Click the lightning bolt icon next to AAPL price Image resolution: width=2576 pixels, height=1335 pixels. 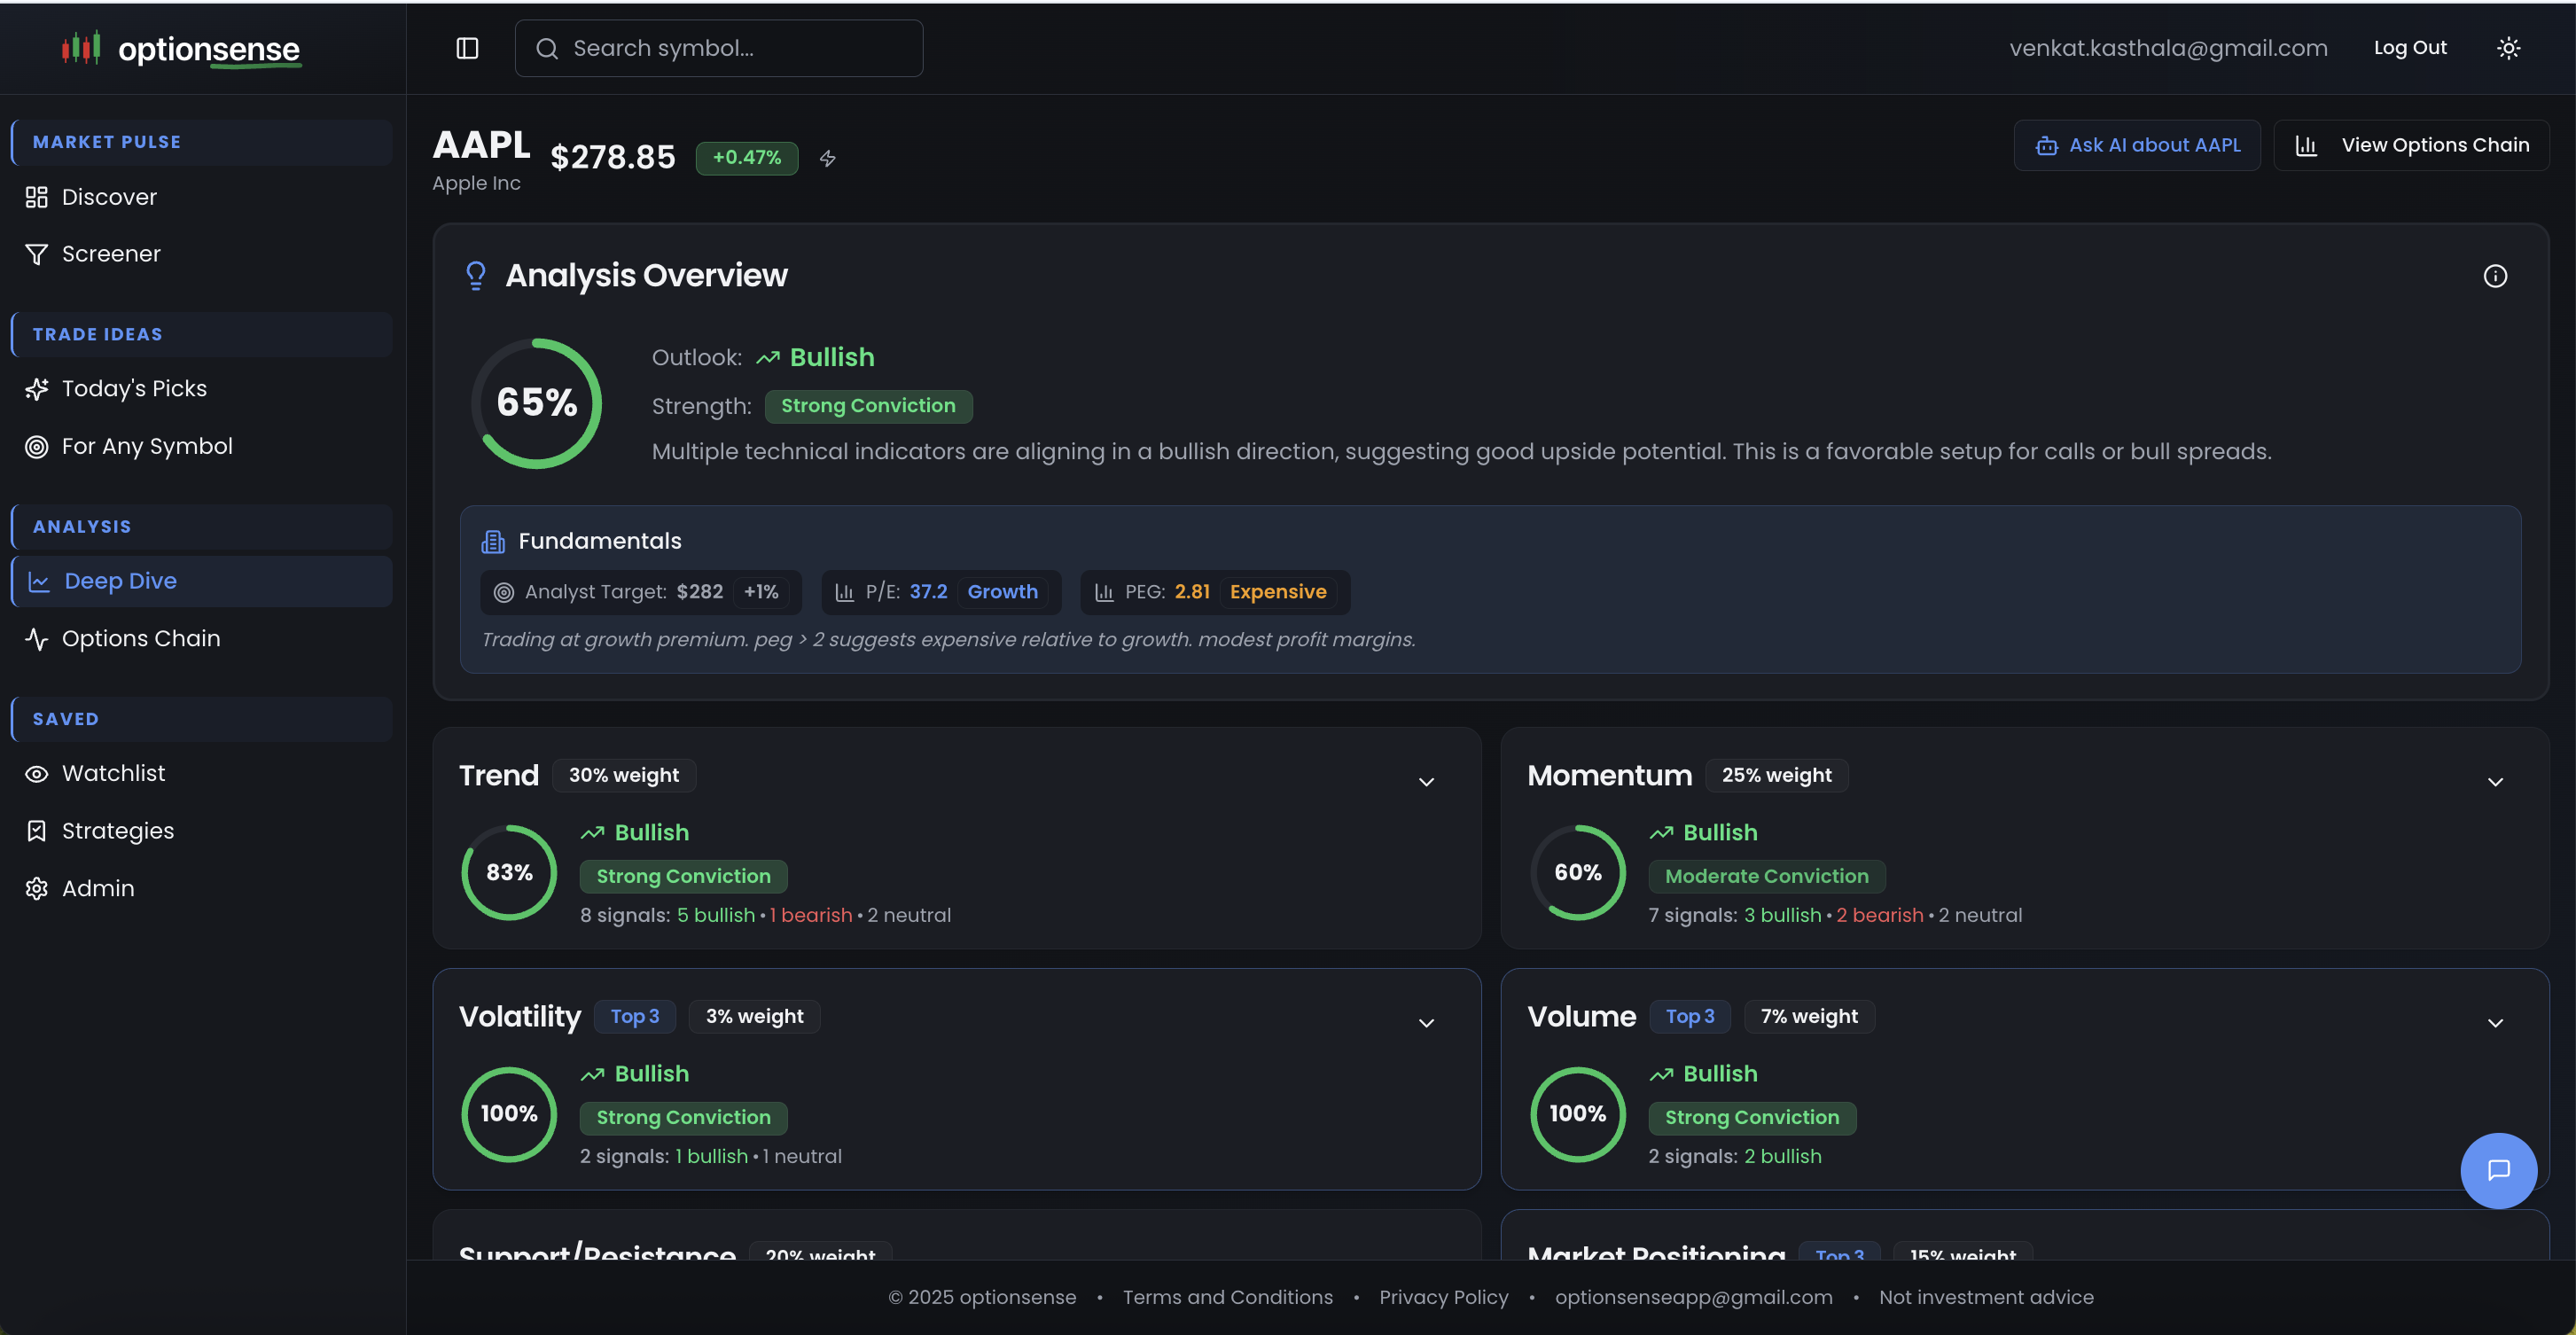pyautogui.click(x=826, y=158)
